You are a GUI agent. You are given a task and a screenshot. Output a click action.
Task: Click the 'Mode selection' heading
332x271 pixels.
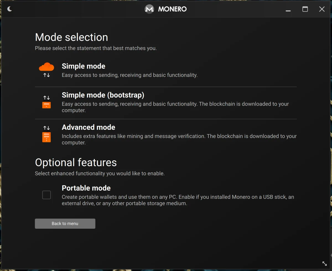pyautogui.click(x=71, y=37)
